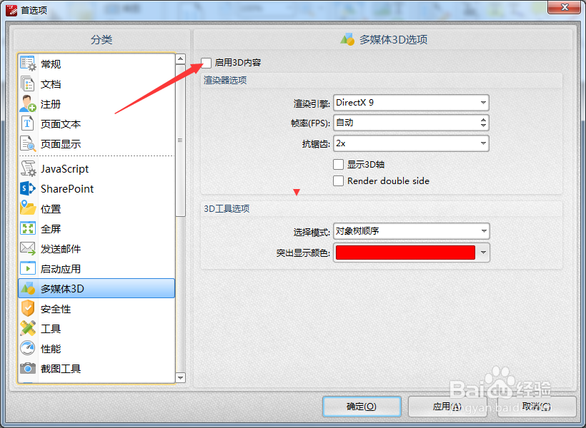Check the Render double side option

point(338,180)
